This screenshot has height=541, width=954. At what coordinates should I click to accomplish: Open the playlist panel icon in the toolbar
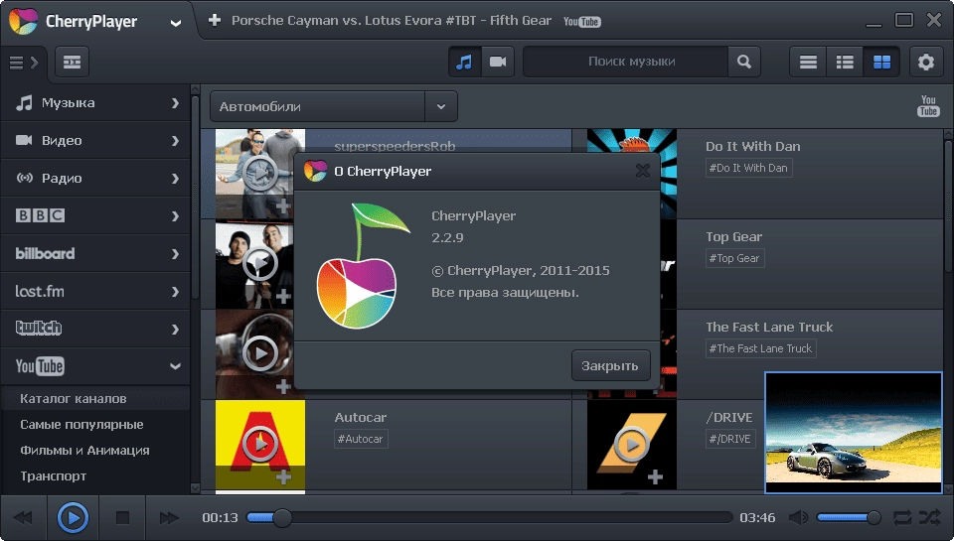(72, 62)
